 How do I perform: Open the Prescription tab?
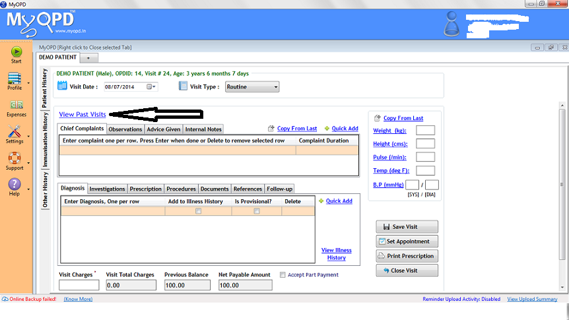(145, 189)
